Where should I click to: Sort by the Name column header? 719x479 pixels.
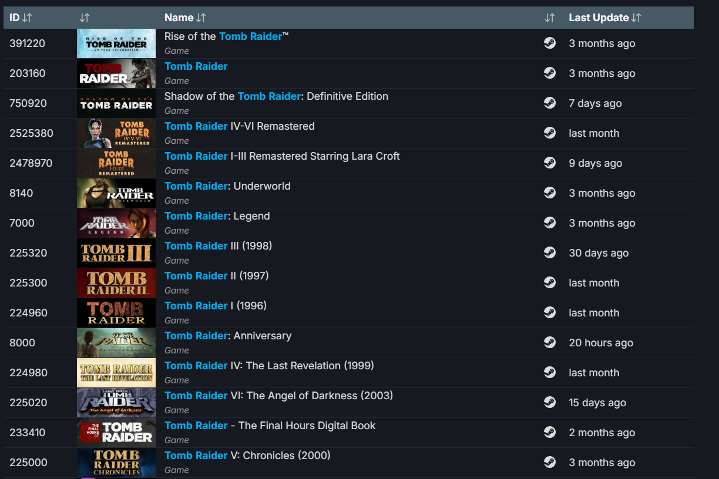(x=185, y=18)
